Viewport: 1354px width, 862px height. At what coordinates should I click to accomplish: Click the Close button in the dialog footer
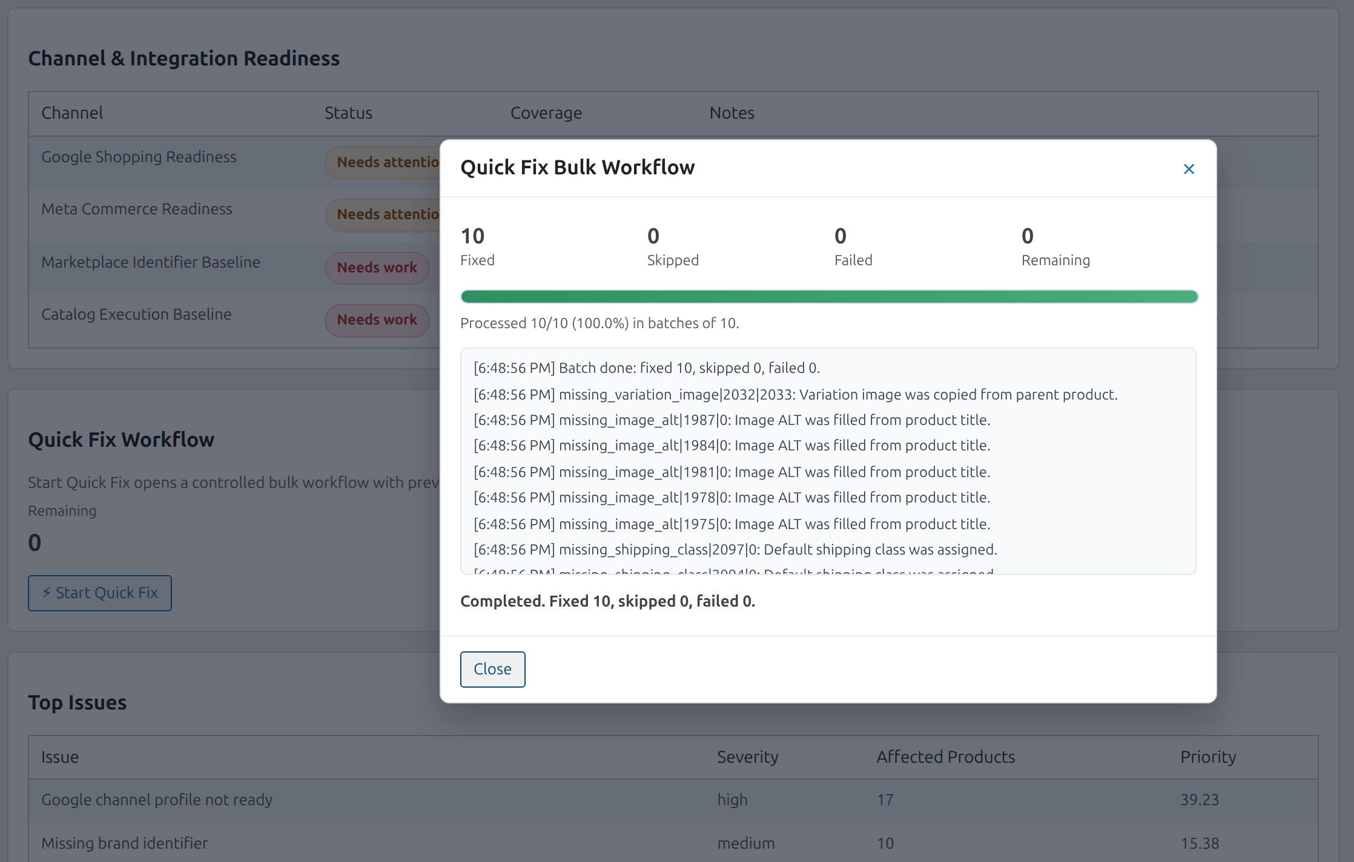[x=492, y=669]
